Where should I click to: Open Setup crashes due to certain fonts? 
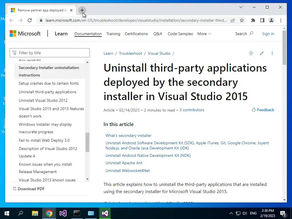point(48,83)
